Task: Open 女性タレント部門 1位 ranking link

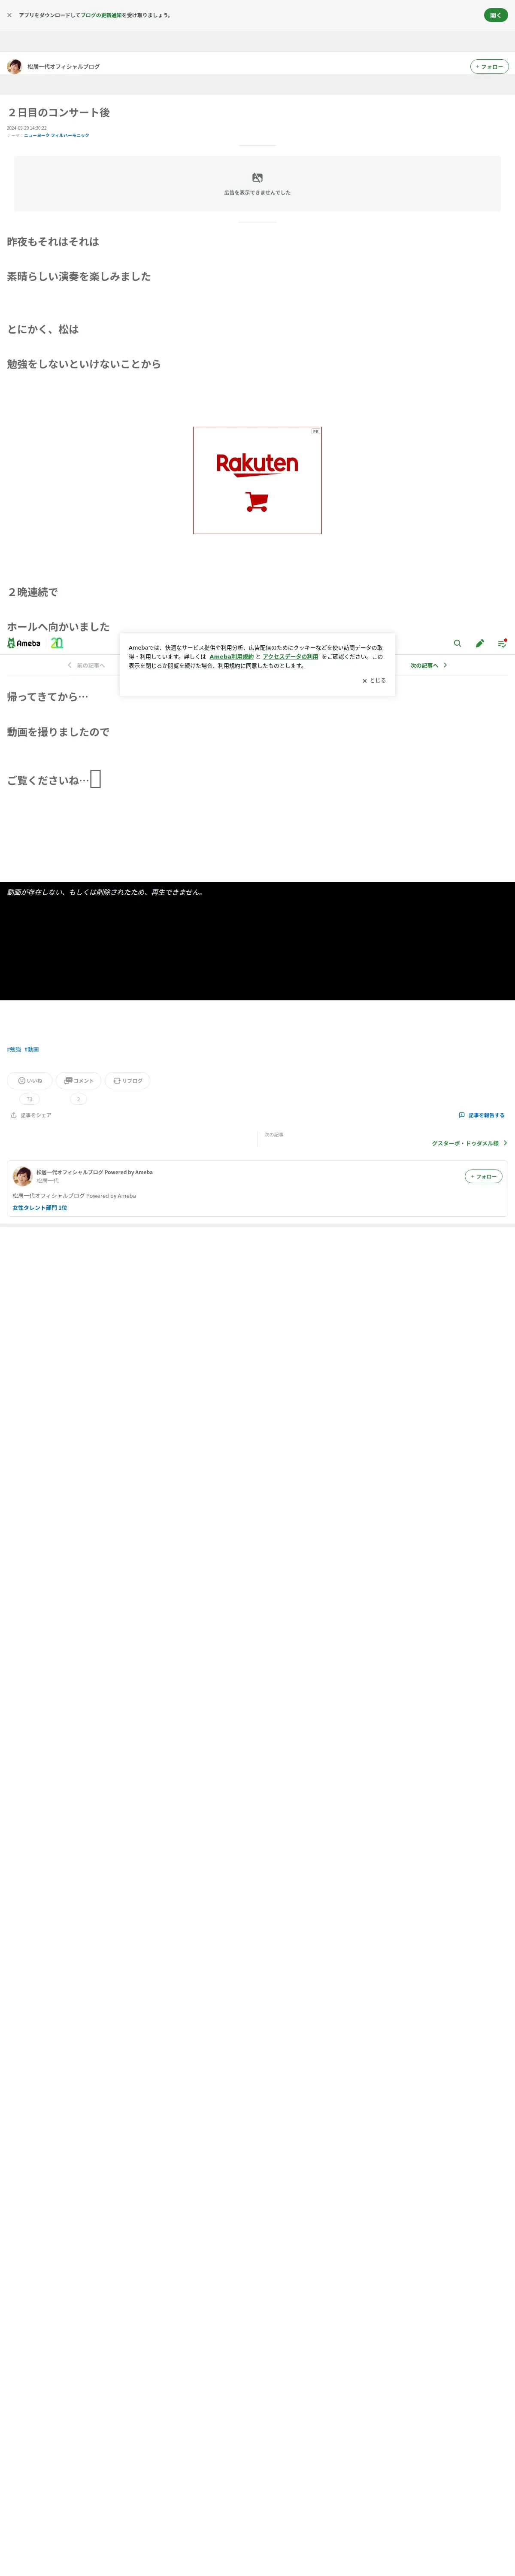Action: point(40,1208)
